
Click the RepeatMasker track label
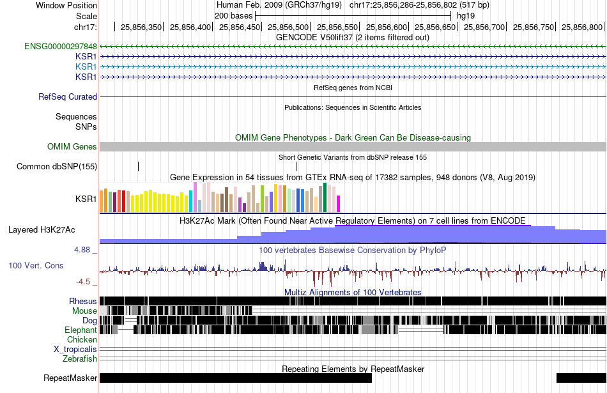[70, 378]
